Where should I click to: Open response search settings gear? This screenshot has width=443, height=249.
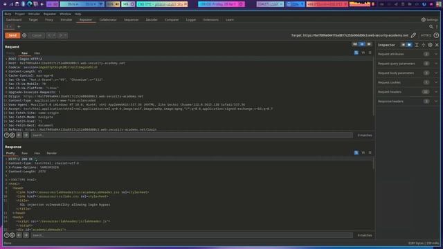12,235
